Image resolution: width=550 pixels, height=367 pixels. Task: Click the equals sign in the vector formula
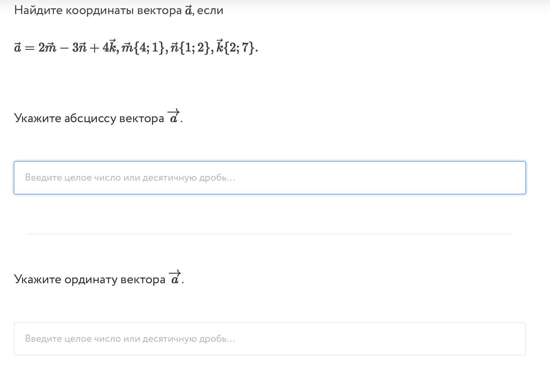29,48
